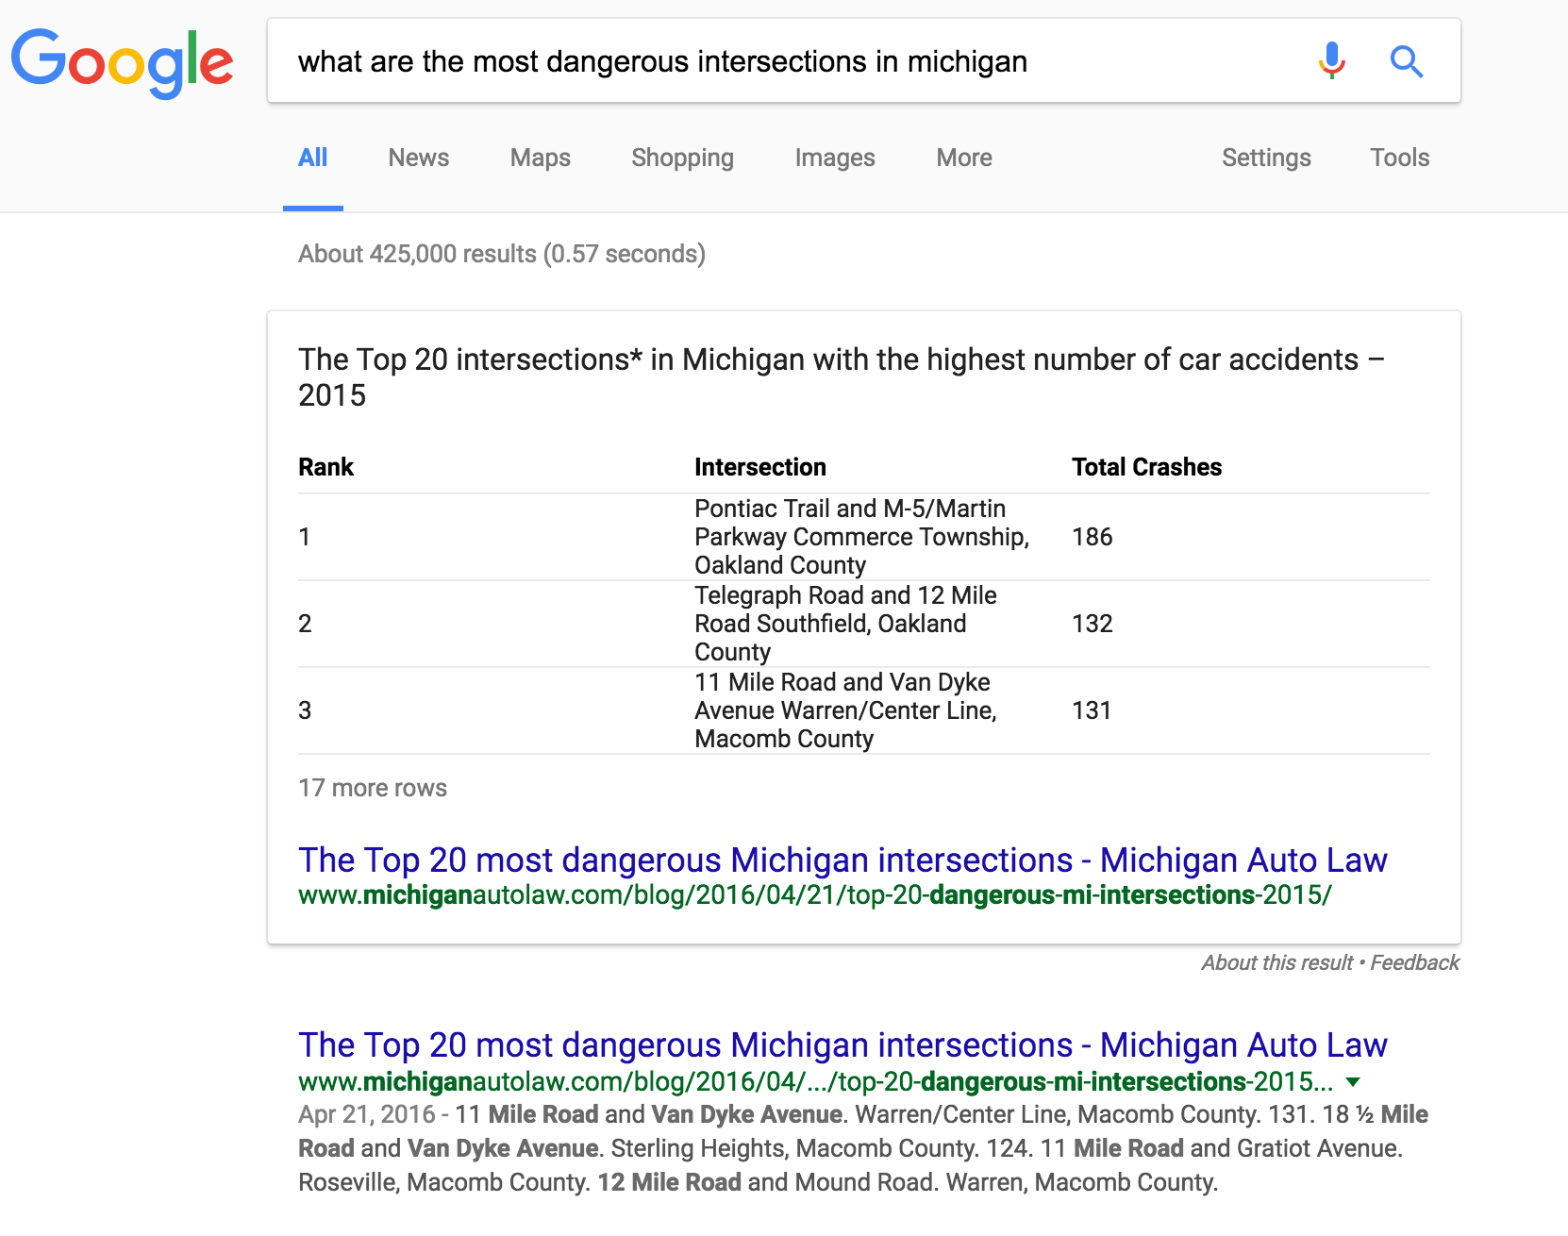Click 'Apr 21, 2016' snippet date text
The image size is (1568, 1236).
tap(367, 1114)
